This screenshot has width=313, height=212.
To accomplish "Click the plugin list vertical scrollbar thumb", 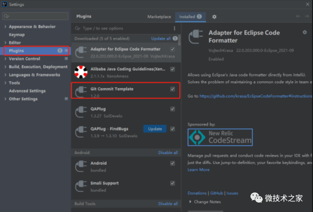I will click(179, 40).
